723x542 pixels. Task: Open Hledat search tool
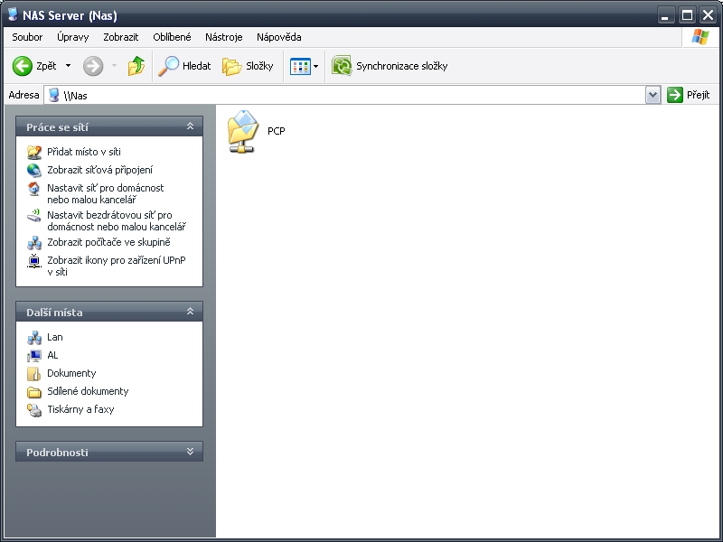184,66
